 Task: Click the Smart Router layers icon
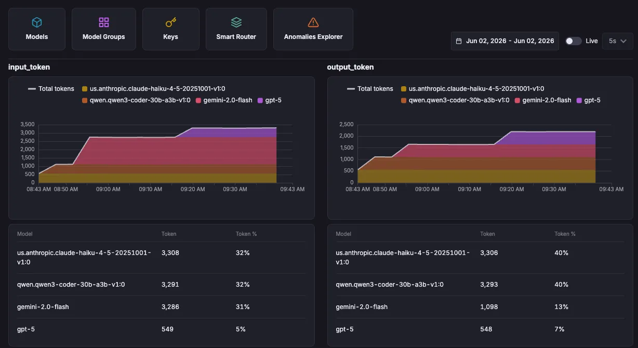(236, 22)
